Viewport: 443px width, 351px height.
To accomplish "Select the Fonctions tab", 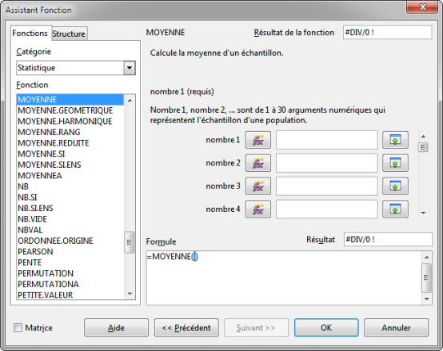I will point(30,33).
